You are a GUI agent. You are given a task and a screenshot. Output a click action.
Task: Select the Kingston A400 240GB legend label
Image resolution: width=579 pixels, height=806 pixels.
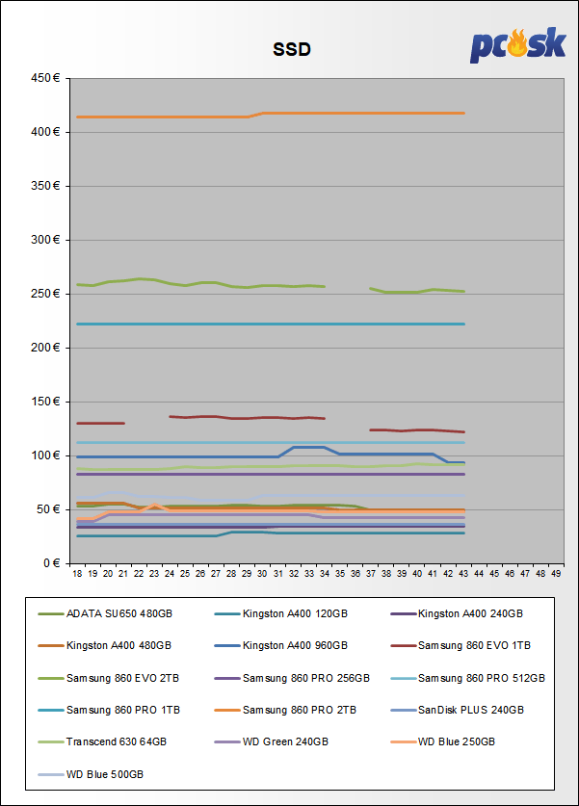pyautogui.click(x=470, y=613)
